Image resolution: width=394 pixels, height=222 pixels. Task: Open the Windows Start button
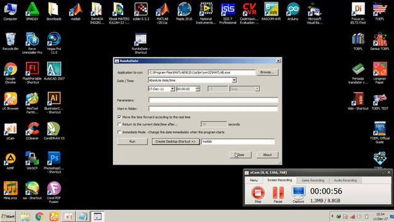point(8,216)
